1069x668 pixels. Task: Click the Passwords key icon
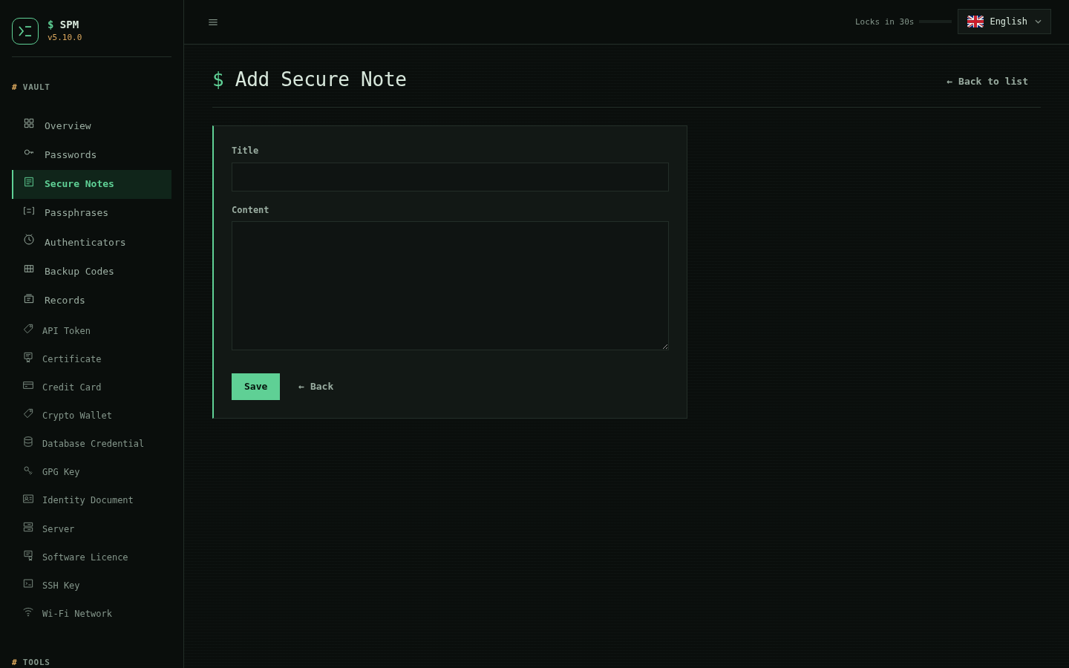coord(29,152)
